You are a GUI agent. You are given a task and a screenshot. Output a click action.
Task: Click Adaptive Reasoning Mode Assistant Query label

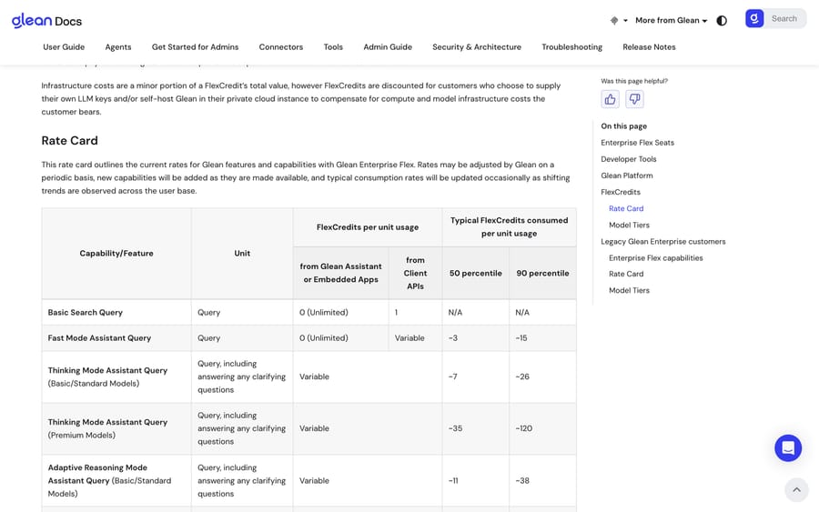[x=109, y=481]
